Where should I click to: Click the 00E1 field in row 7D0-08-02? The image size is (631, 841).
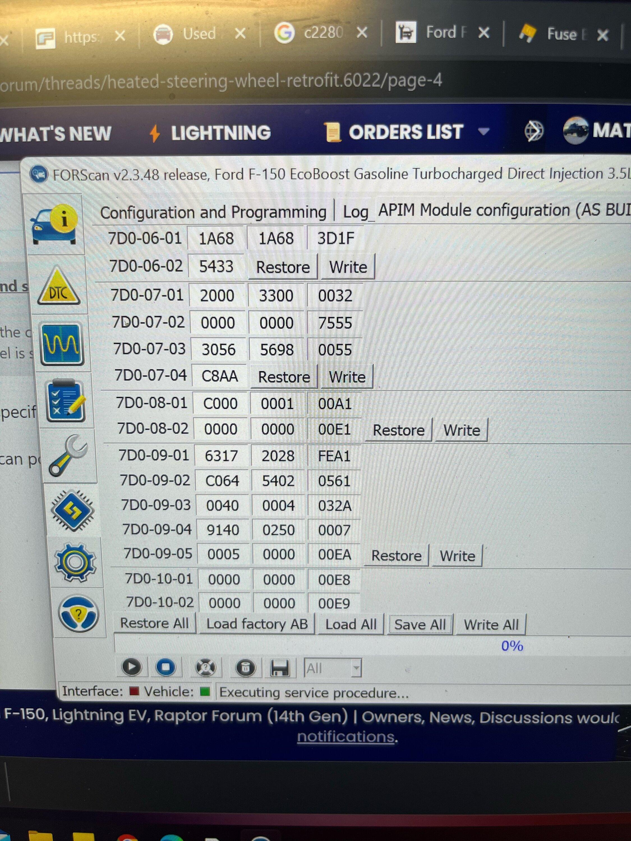334,429
